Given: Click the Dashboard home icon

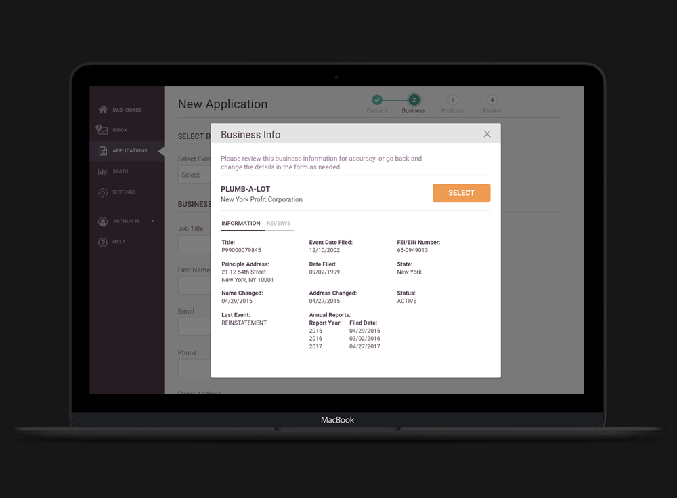Looking at the screenshot, I should coord(103,110).
